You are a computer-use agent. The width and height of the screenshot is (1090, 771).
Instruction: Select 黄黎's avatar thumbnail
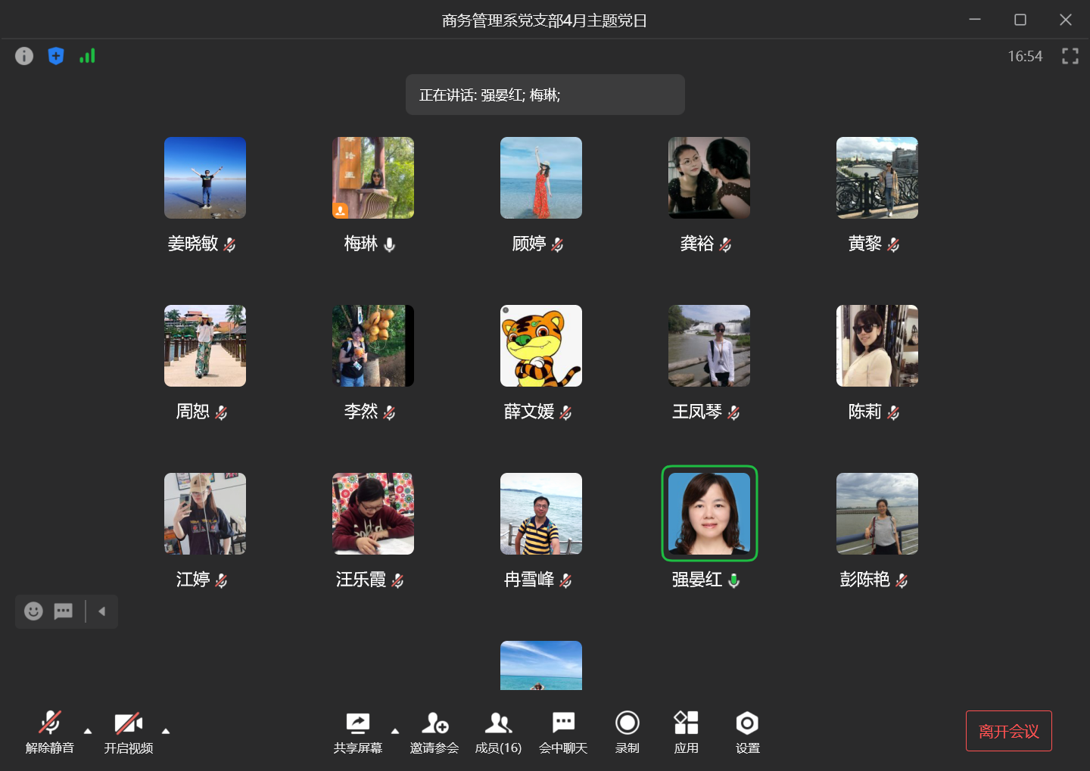tap(877, 178)
